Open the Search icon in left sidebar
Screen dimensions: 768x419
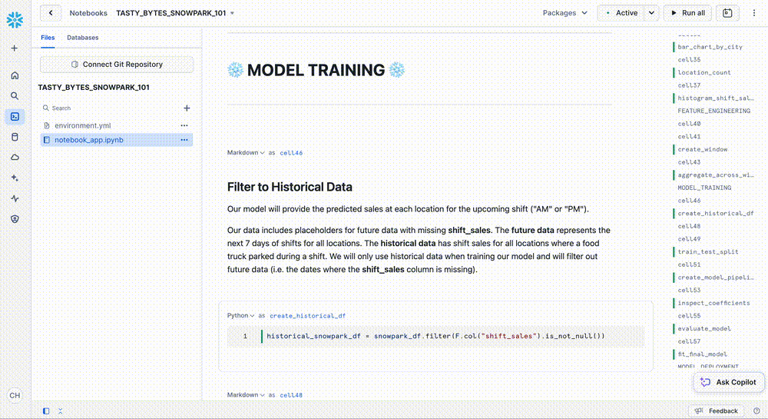pyautogui.click(x=15, y=96)
